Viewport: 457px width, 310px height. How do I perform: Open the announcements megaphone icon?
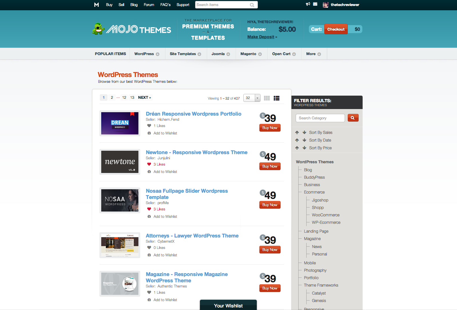pyautogui.click(x=308, y=4)
